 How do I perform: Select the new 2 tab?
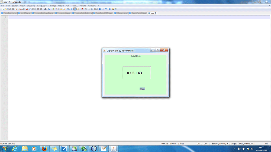(x=152, y=13)
